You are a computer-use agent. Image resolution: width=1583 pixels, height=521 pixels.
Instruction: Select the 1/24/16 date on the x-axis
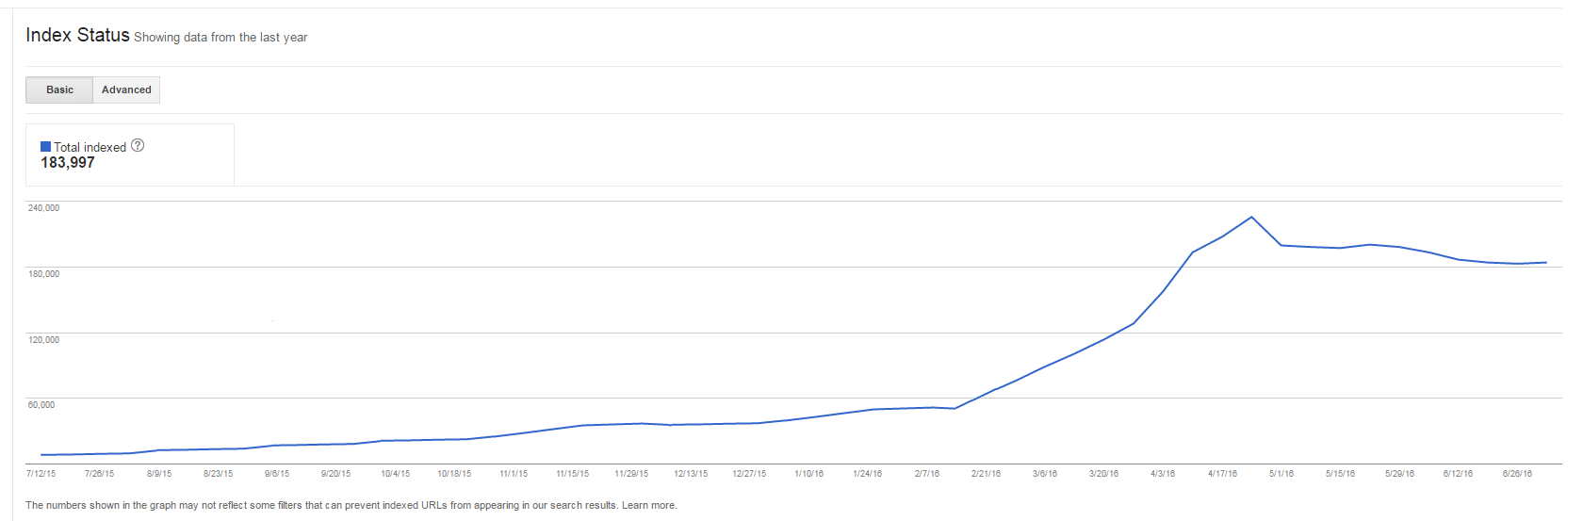(867, 474)
